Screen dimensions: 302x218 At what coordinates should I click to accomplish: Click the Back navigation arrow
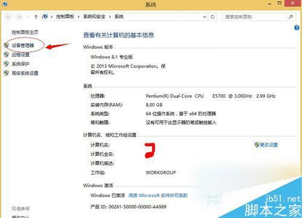point(8,17)
